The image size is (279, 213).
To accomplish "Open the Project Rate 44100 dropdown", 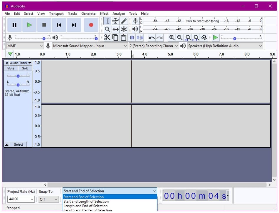I will tap(21, 199).
